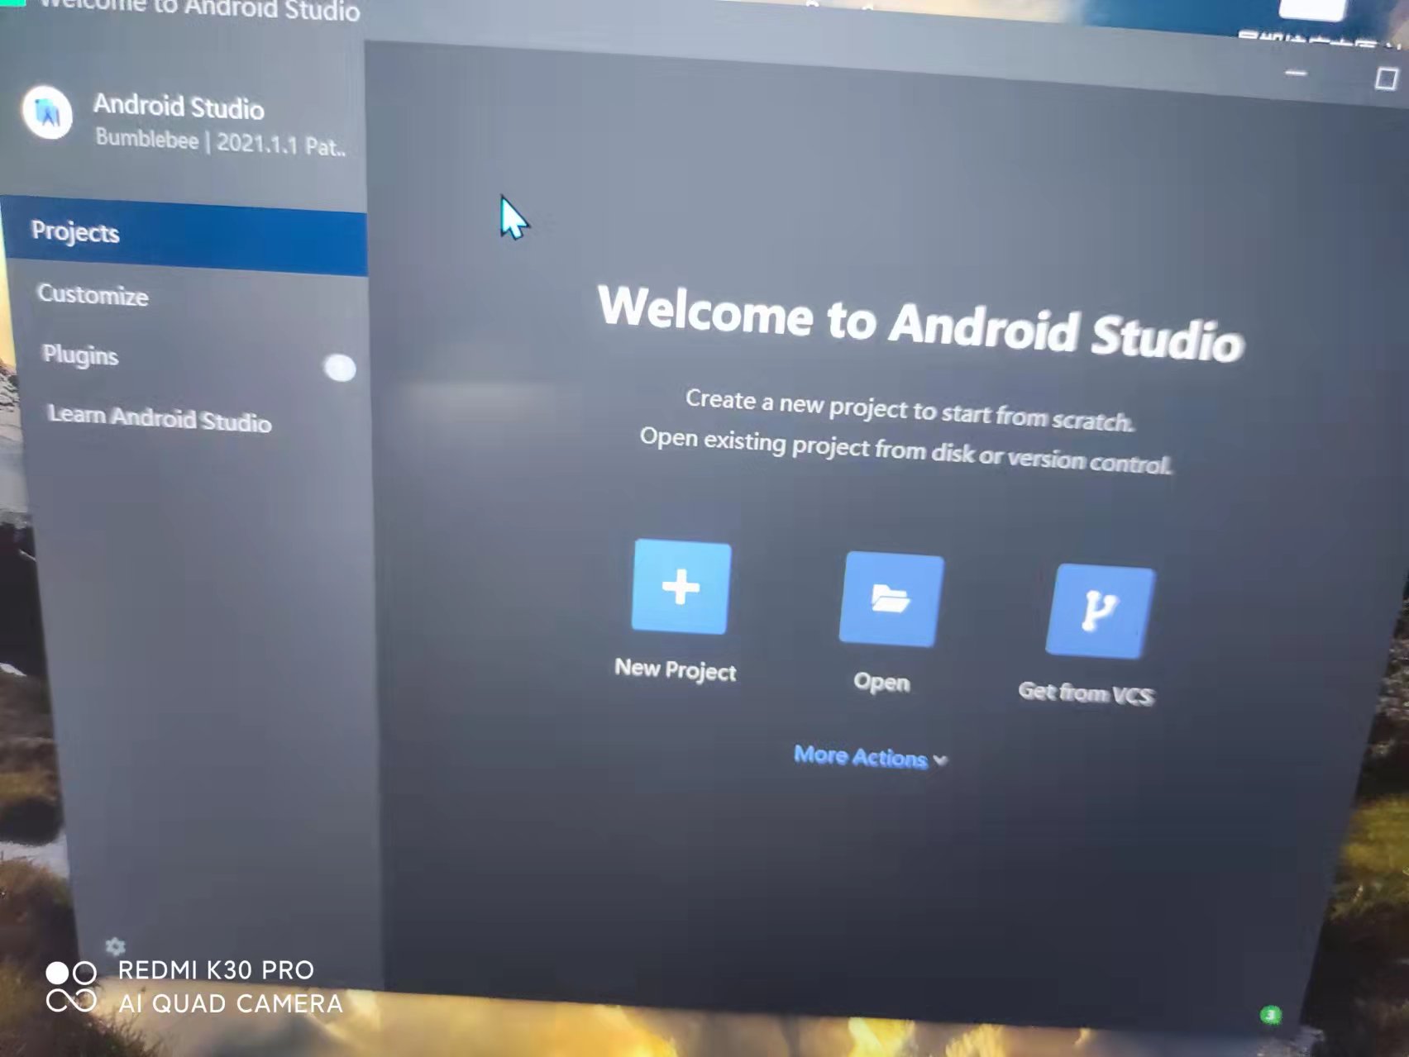
Task: Switch to the Customize section
Action: click(x=93, y=296)
